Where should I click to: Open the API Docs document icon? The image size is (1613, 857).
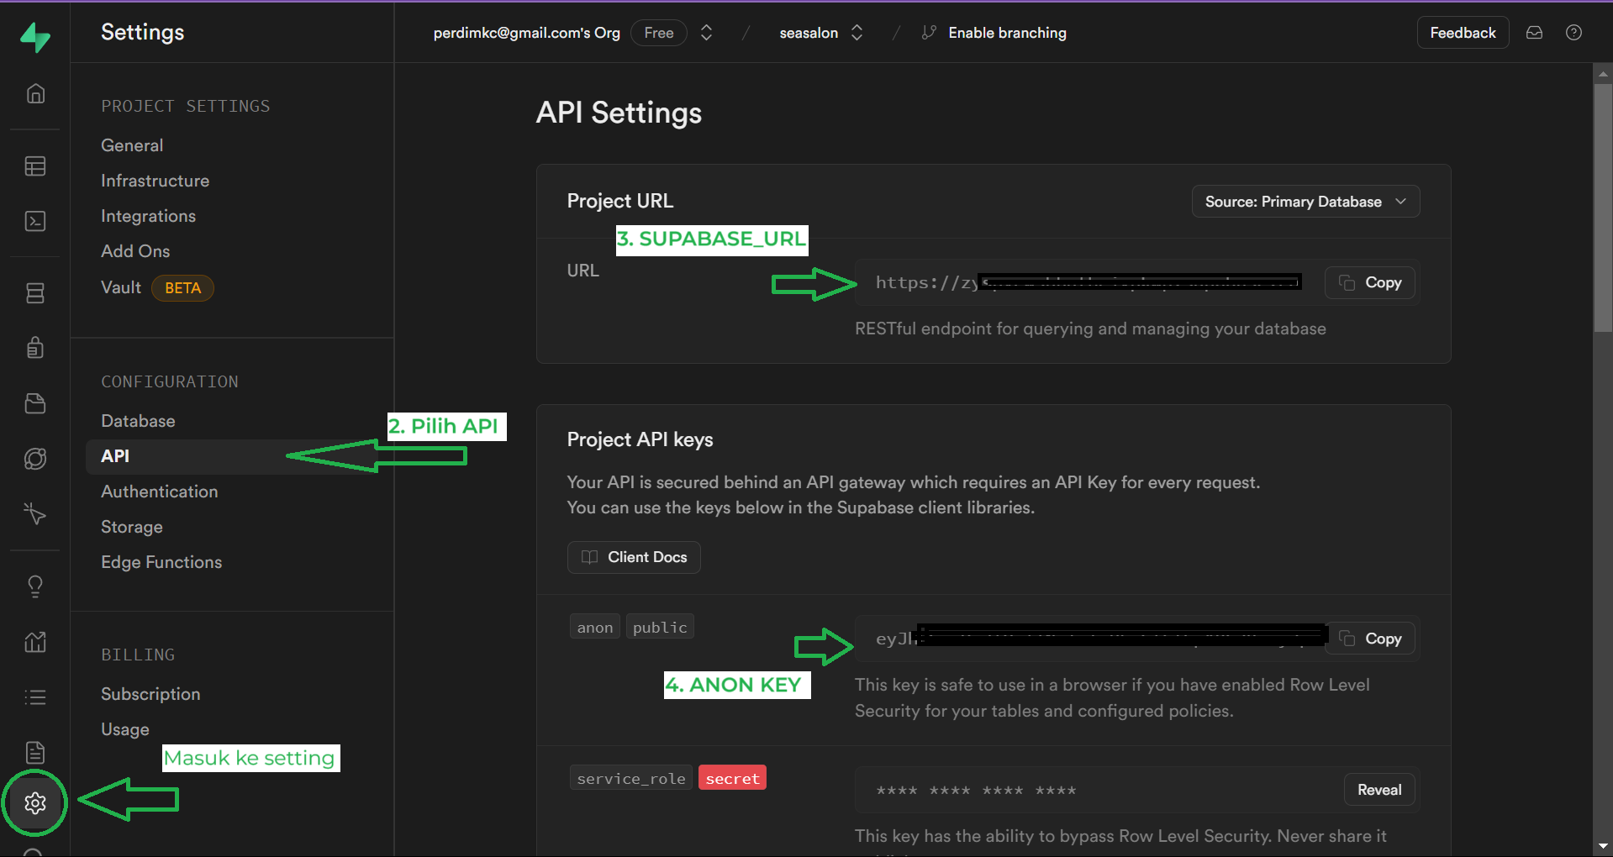(35, 752)
